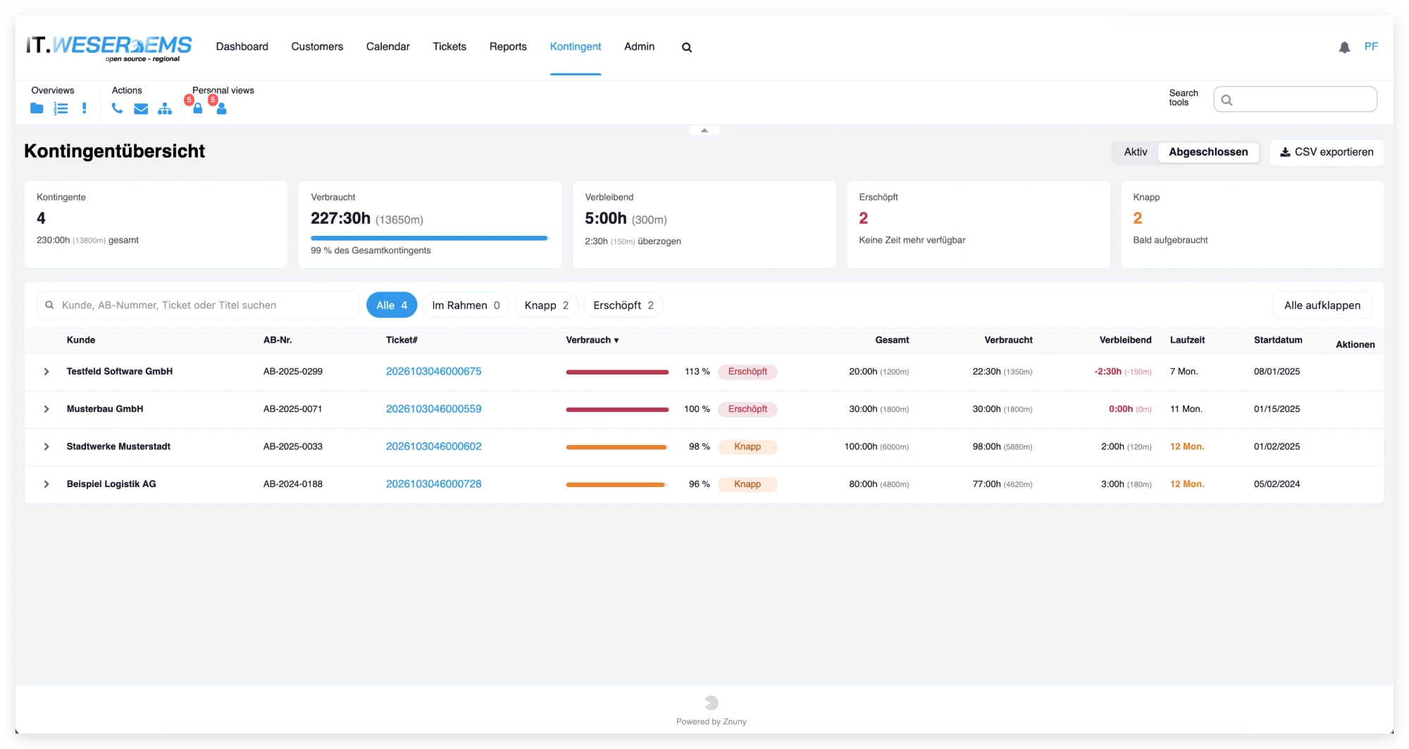Viewport: 1409px width, 749px height.
Task: Switch to Abgeschlossen contingents
Action: 1208,152
